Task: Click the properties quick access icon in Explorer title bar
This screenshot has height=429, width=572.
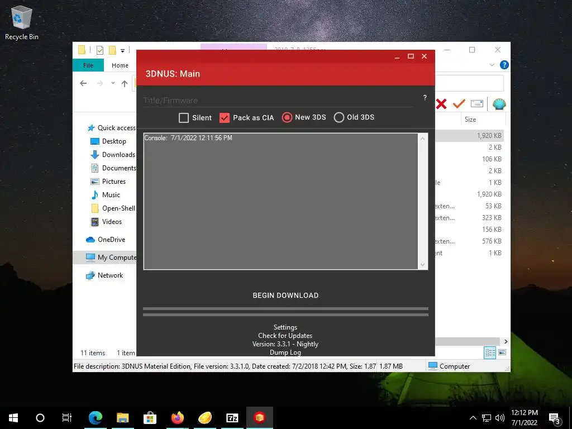Action: (x=99, y=51)
